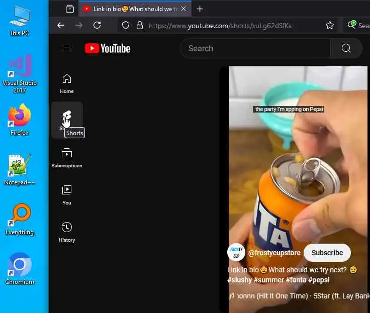Click the padlock site information icon

click(x=140, y=25)
